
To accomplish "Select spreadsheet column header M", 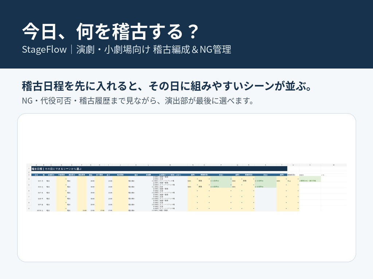I will click(x=170, y=165).
